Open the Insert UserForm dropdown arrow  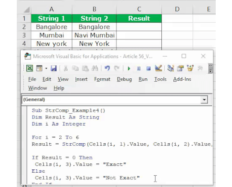click(x=46, y=68)
